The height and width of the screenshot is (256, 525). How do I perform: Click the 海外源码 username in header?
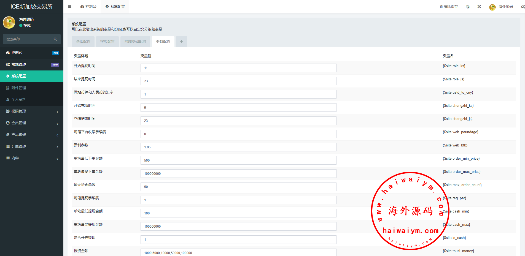click(505, 7)
